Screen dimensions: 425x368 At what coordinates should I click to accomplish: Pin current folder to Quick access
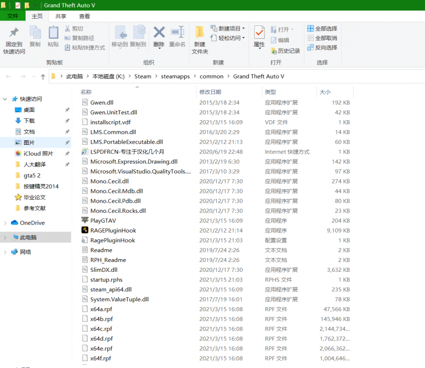[14, 39]
